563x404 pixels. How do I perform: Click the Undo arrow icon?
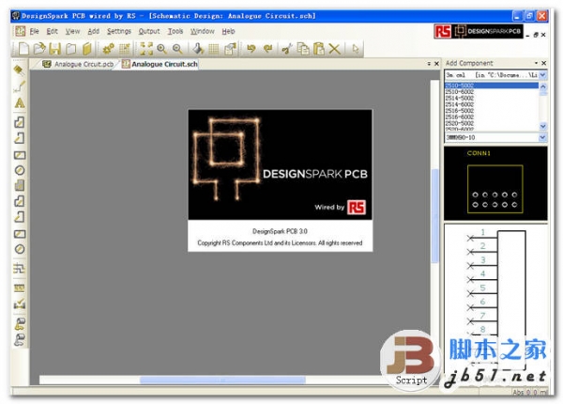pyautogui.click(x=251, y=49)
